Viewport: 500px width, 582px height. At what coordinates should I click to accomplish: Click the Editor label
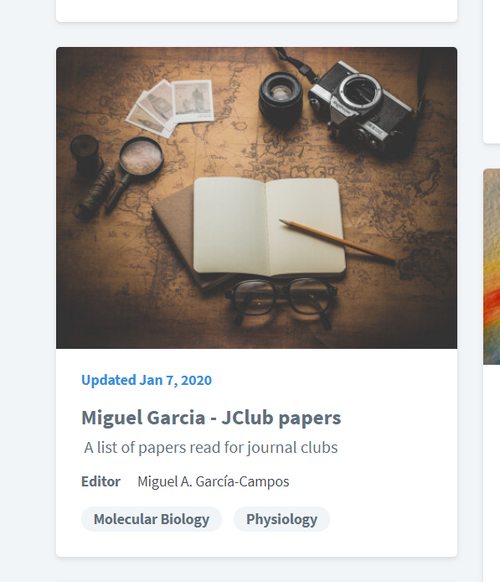coord(101,481)
